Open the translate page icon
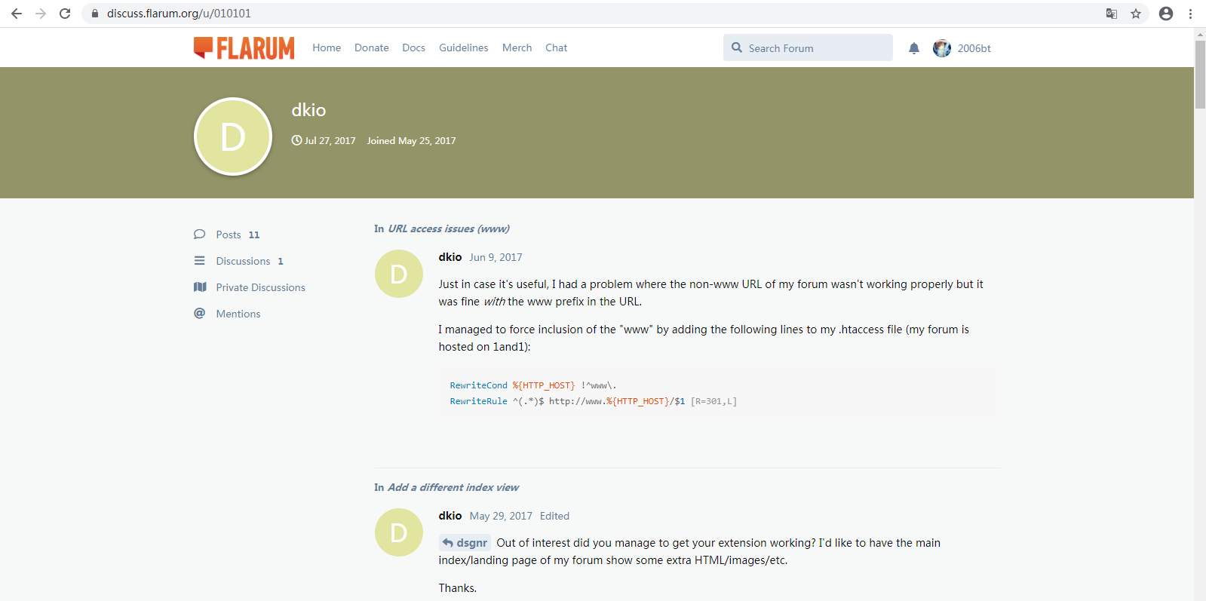Image resolution: width=1206 pixels, height=601 pixels. tap(1112, 14)
